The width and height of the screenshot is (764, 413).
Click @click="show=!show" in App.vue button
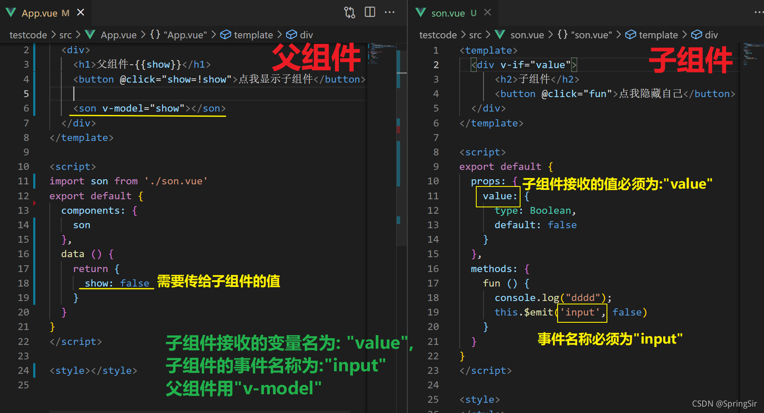pyautogui.click(x=176, y=79)
